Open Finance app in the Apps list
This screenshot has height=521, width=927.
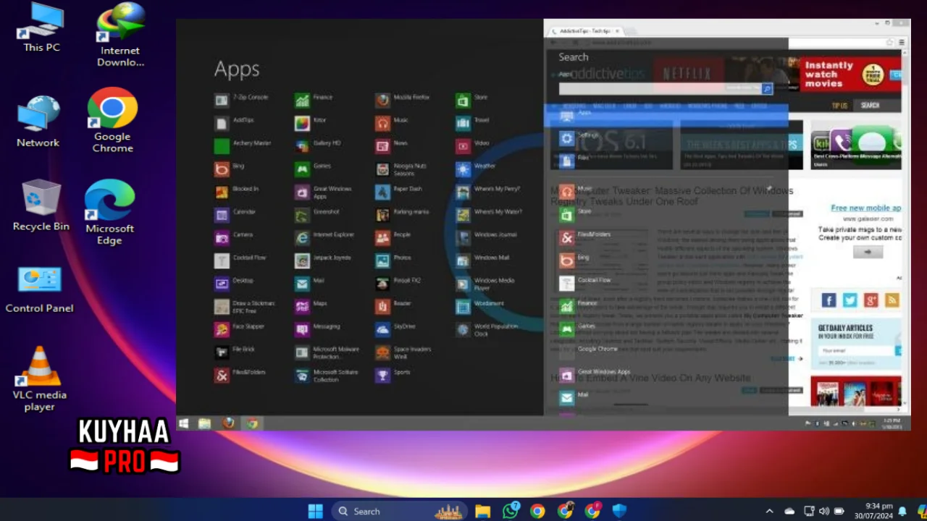(314, 98)
